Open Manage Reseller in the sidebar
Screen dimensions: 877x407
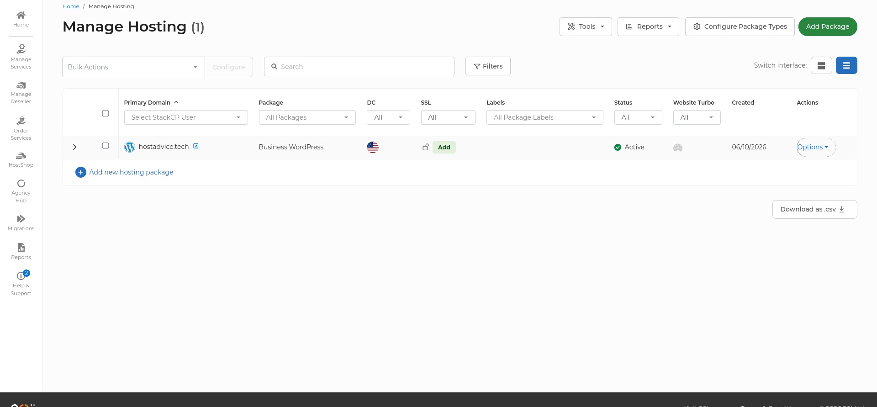point(21,93)
